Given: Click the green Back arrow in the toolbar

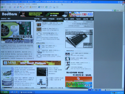Looking at the screenshot, I should tap(2, 7).
